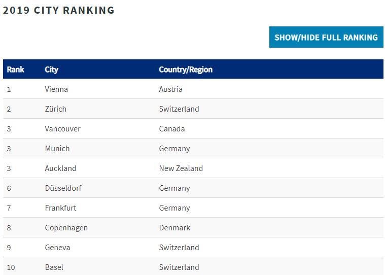
Task: Select the Canada country cell
Action: coord(171,129)
